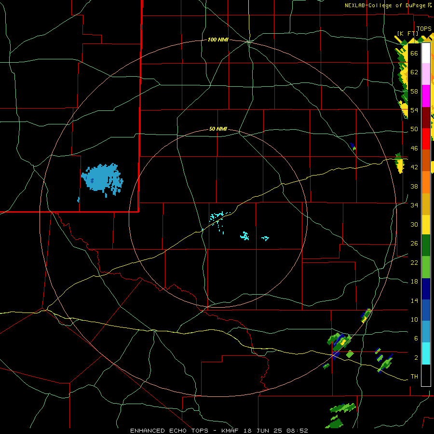This screenshot has width=434, height=434.
Task: Select the gold legend swatch
Action: pyautogui.click(x=426, y=204)
